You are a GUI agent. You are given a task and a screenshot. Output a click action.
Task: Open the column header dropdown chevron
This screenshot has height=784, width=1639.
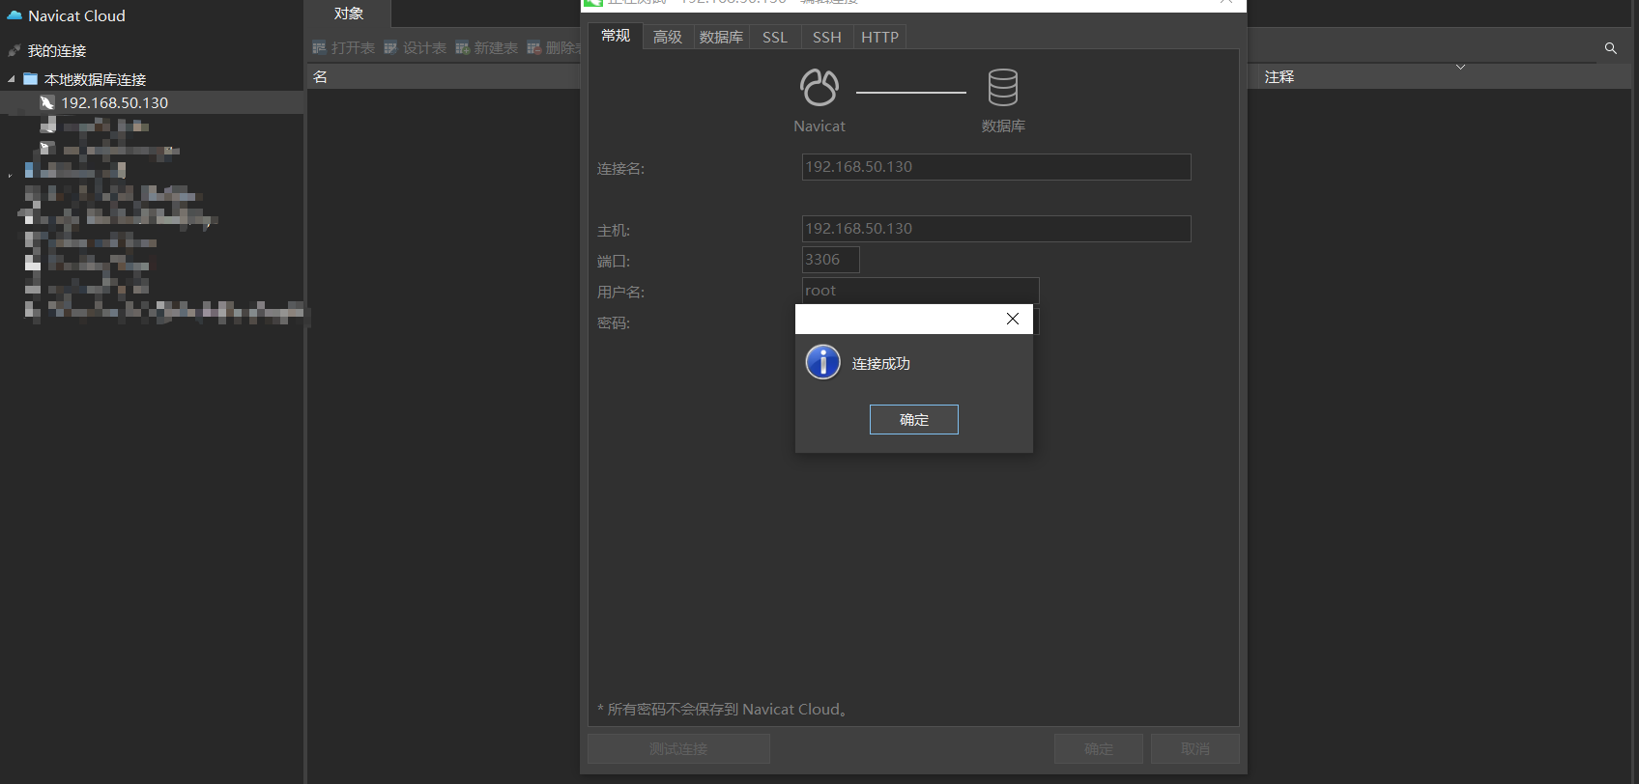click(1460, 67)
